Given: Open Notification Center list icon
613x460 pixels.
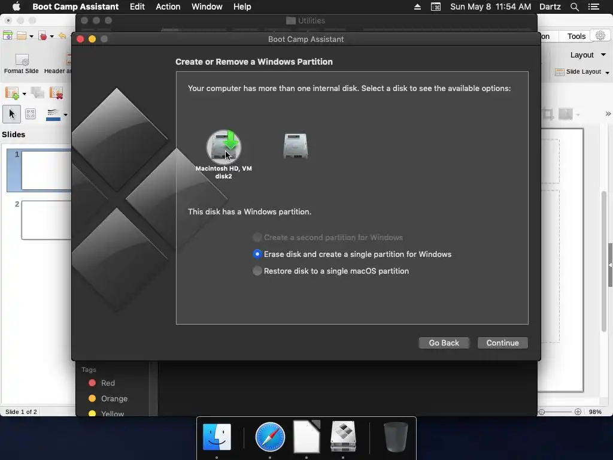Looking at the screenshot, I should click(x=594, y=7).
